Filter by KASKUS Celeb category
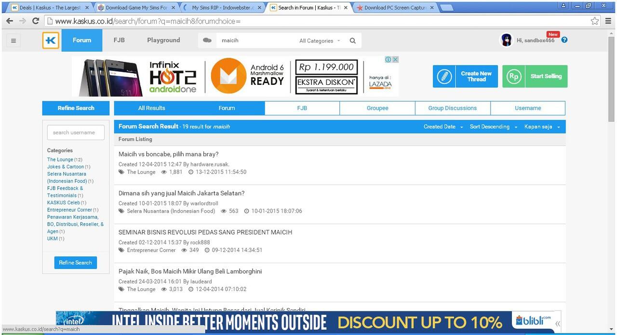Image resolution: width=617 pixels, height=335 pixels. coord(64,203)
